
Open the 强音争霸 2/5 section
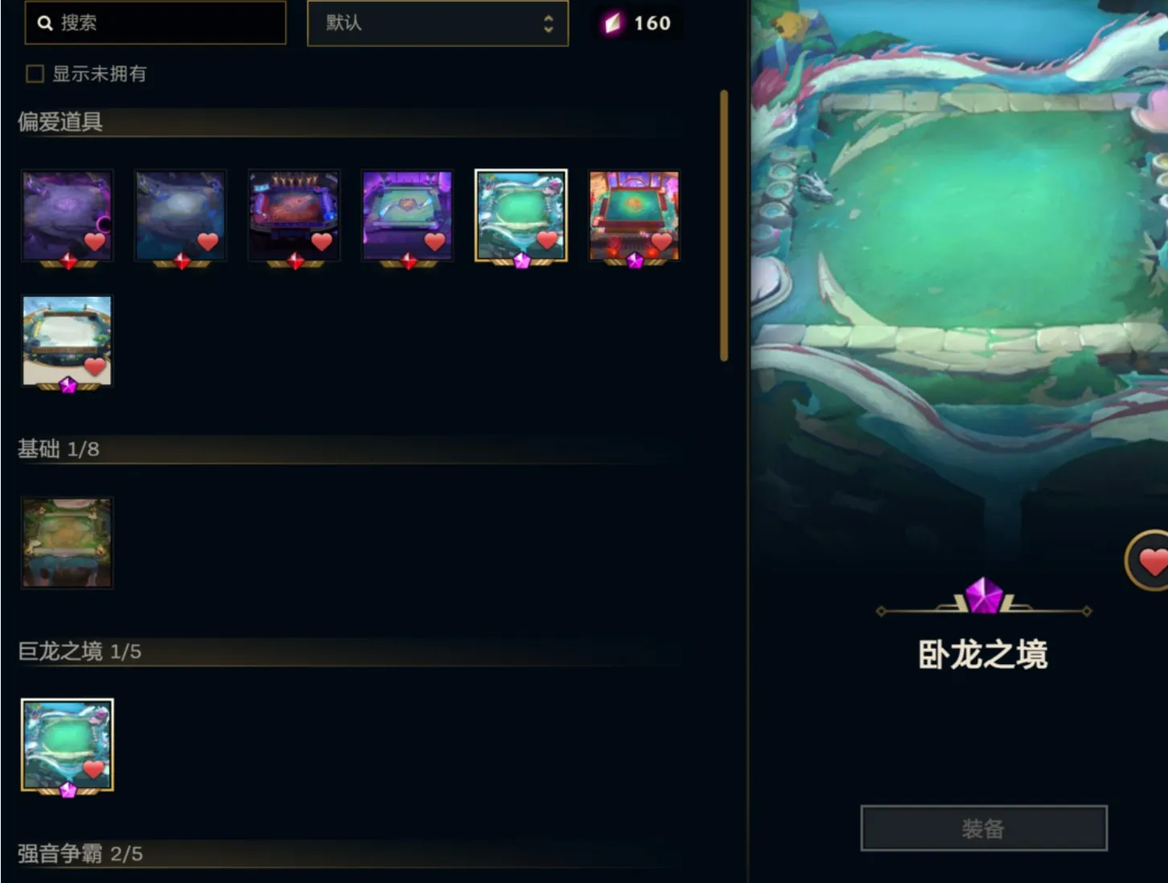tap(80, 854)
